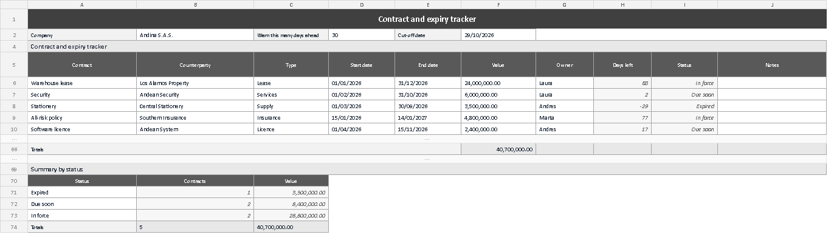The image size is (834, 240).
Task: Select the 'Stationery' contract cell
Action: point(82,106)
